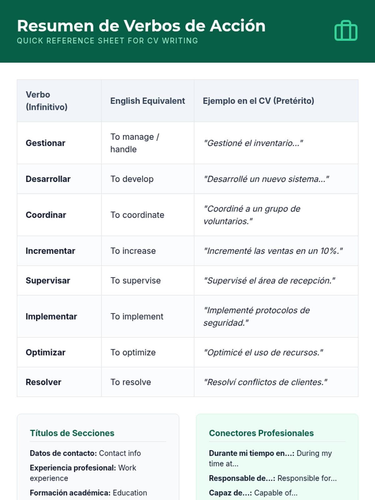Select the English Equivalent column header

tap(147, 101)
